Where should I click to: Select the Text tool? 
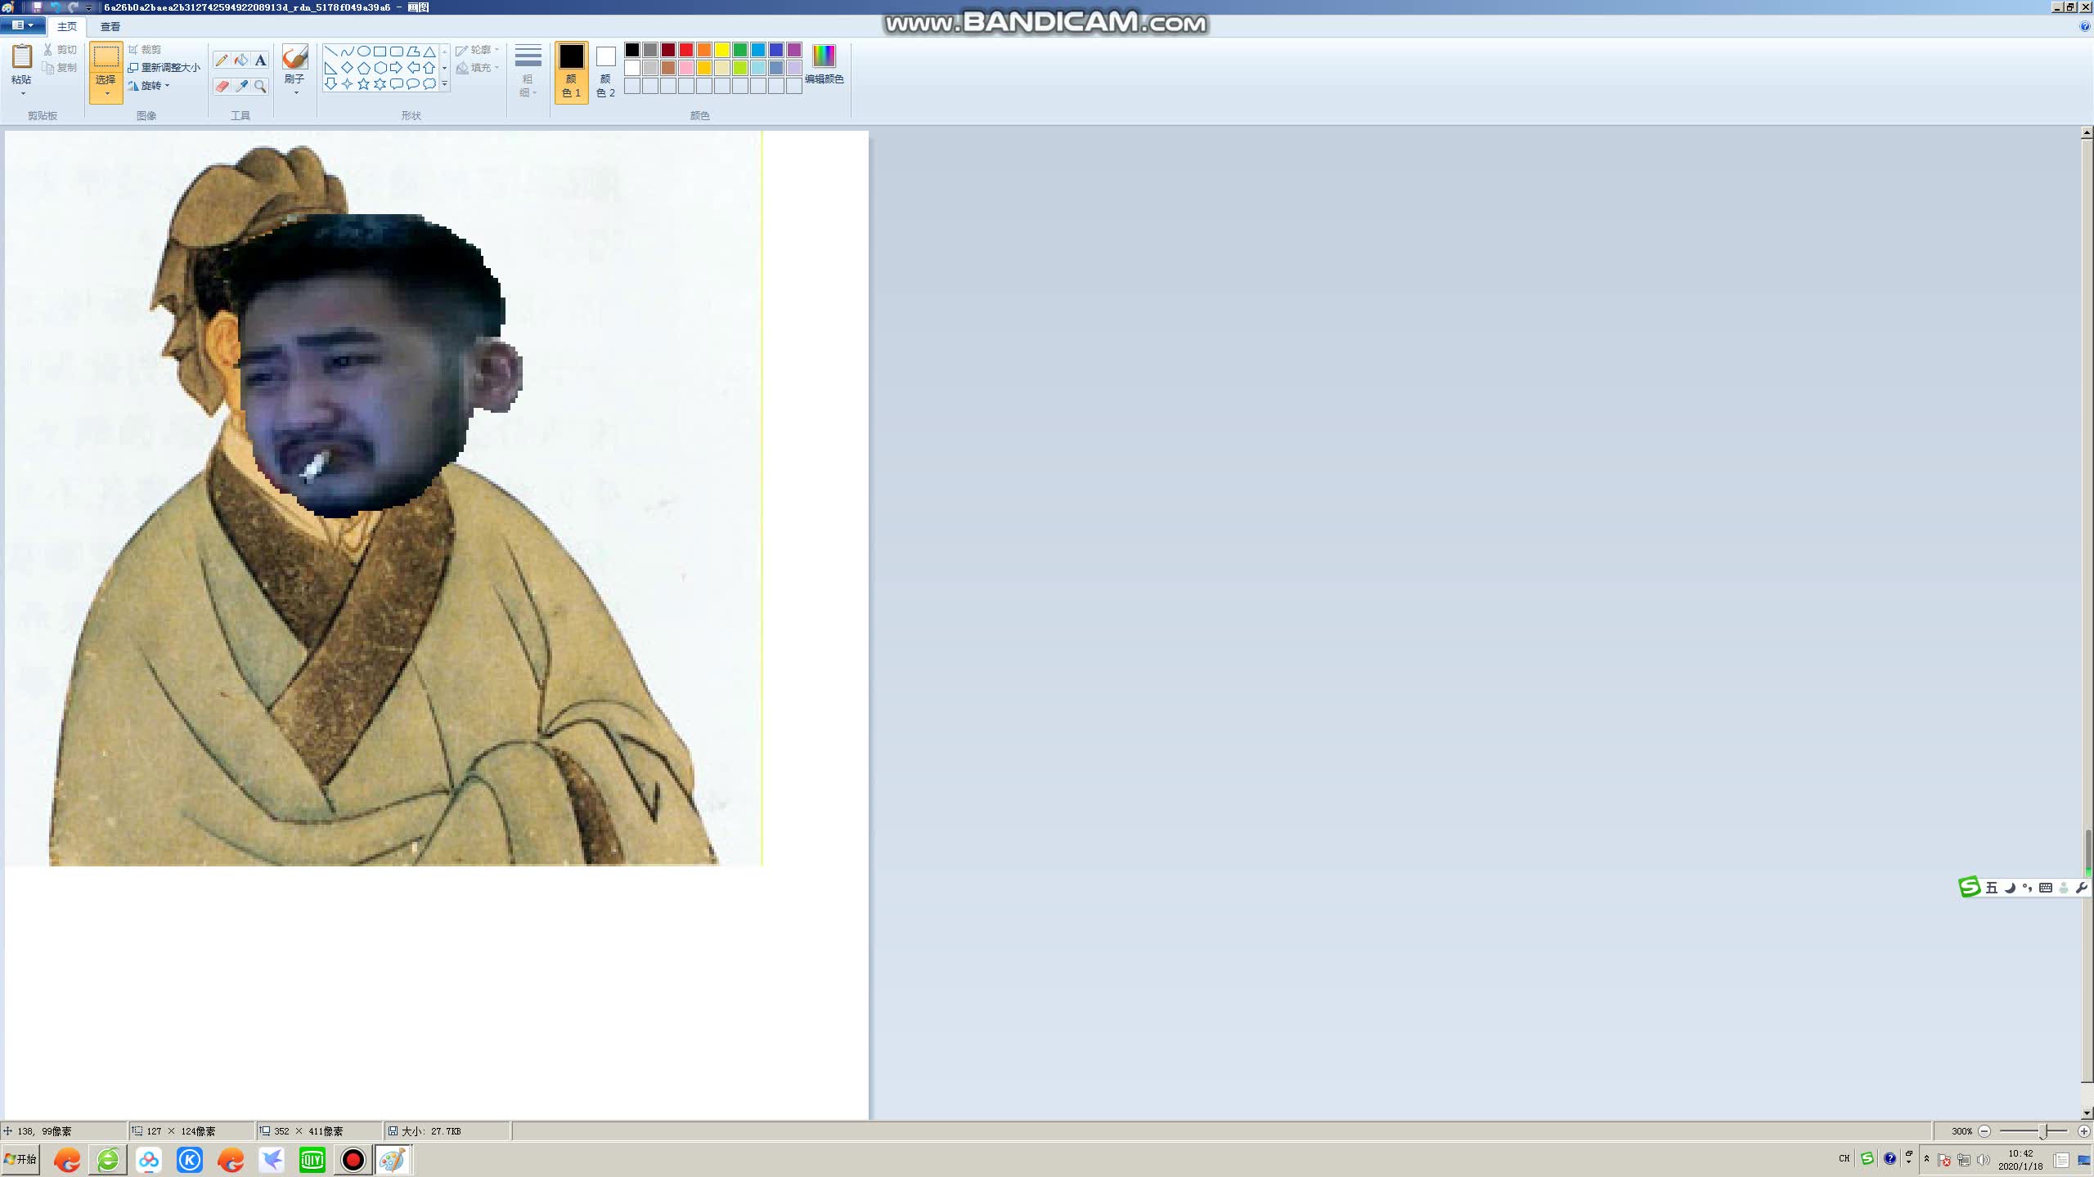(260, 60)
